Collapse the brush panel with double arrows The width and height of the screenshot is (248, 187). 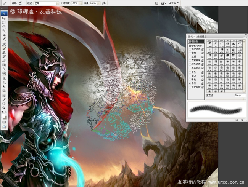(246, 35)
